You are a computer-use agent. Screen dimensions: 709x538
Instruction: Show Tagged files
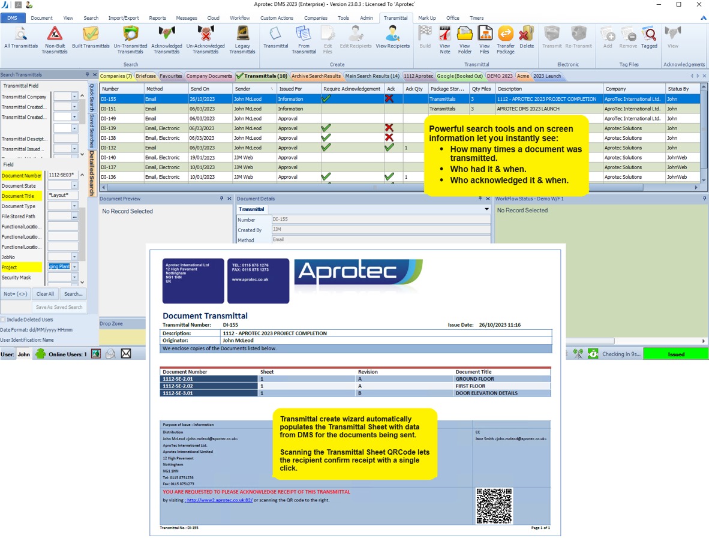[649, 38]
